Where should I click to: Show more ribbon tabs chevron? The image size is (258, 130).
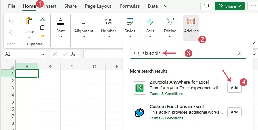coord(166,6)
